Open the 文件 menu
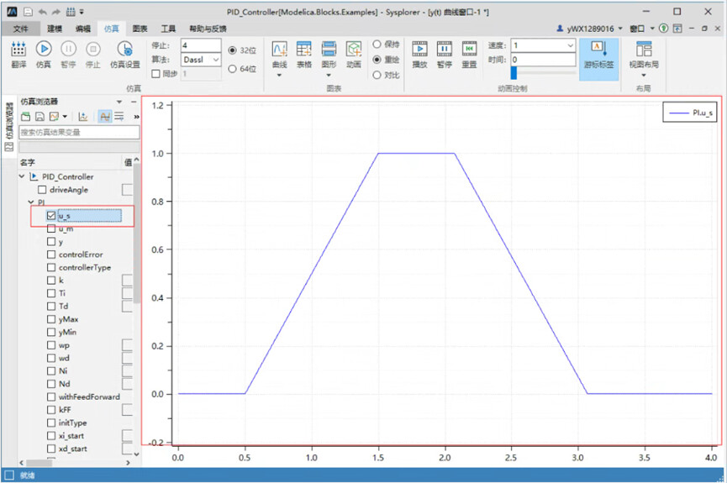Image resolution: width=727 pixels, height=483 pixels. (x=21, y=29)
